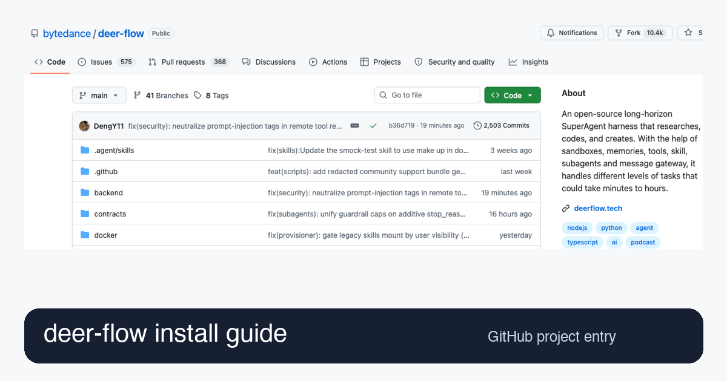Click the Projects table icon

pyautogui.click(x=364, y=62)
